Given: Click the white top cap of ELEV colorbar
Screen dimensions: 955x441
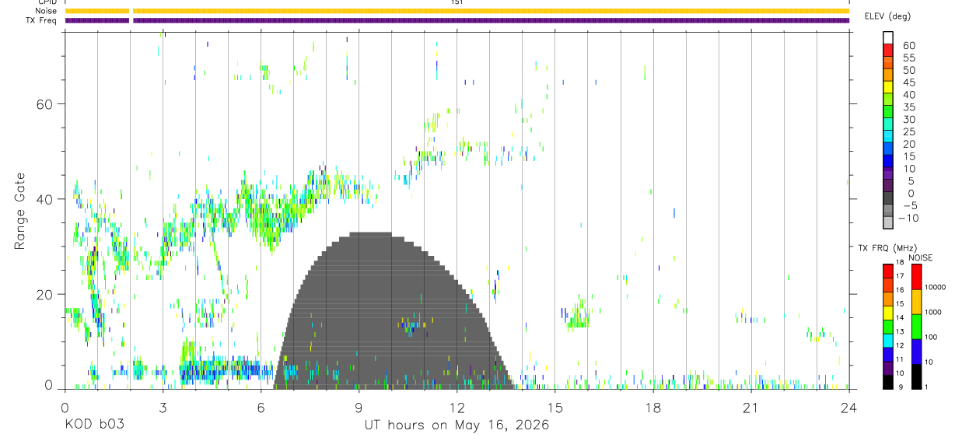Looking at the screenshot, I should tap(888, 37).
